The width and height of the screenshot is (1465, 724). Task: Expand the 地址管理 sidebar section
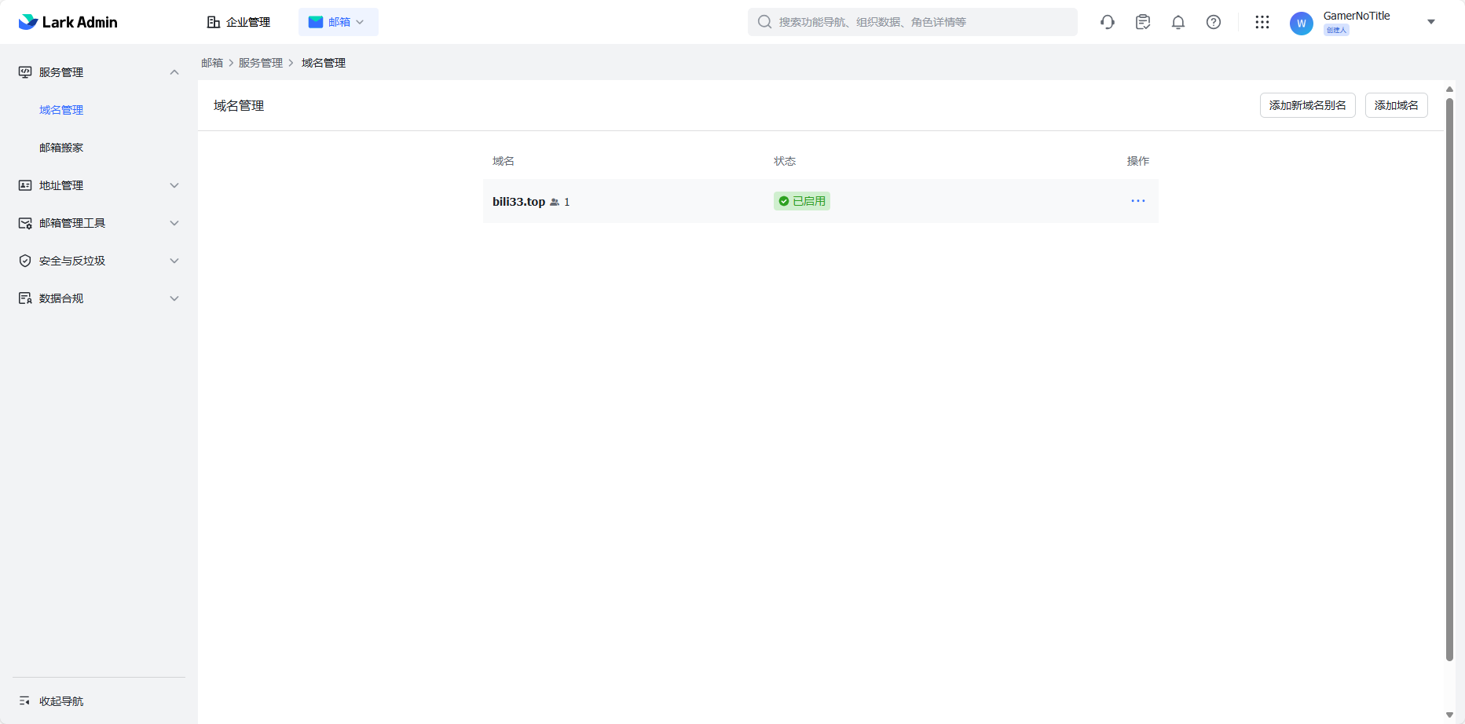tap(174, 185)
